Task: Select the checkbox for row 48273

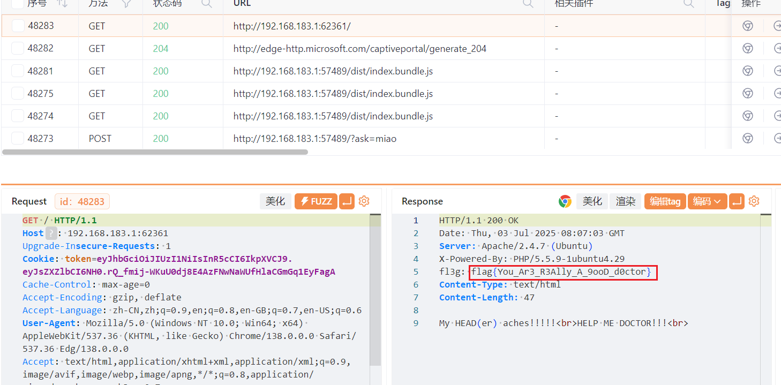Action: click(x=18, y=138)
